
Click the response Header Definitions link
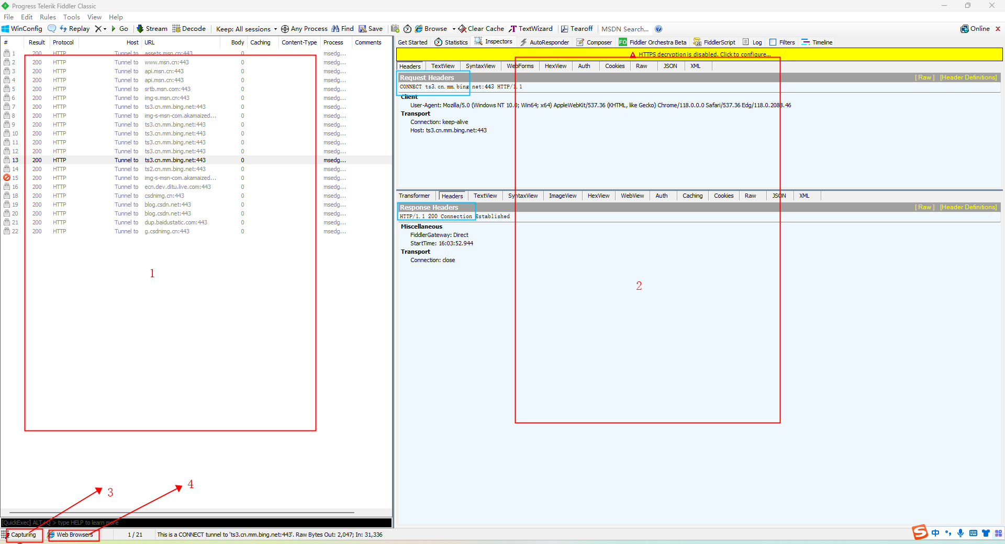click(x=968, y=207)
